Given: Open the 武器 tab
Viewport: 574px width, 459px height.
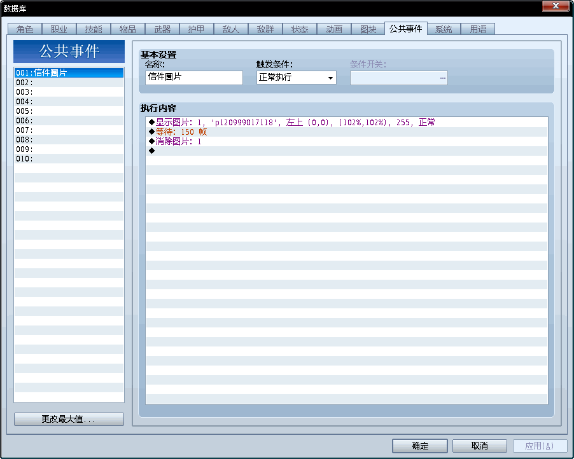Looking at the screenshot, I should tap(162, 29).
